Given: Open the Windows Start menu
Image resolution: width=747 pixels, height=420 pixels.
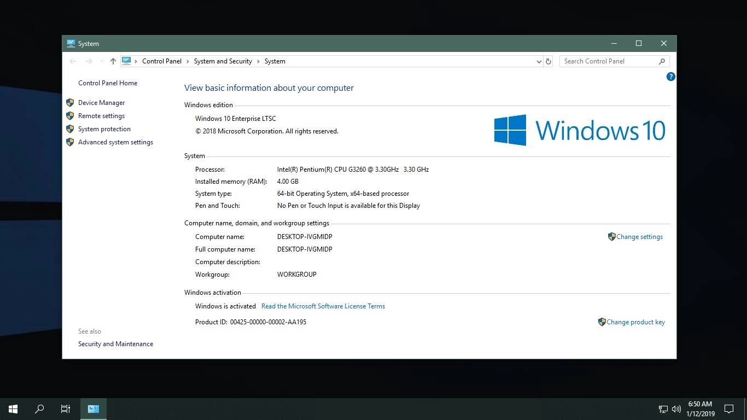Looking at the screenshot, I should [x=13, y=409].
